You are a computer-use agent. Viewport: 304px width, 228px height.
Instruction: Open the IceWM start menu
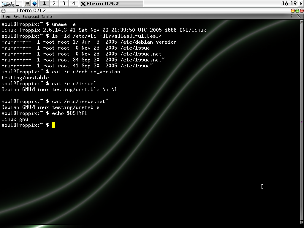tap(8, 4)
